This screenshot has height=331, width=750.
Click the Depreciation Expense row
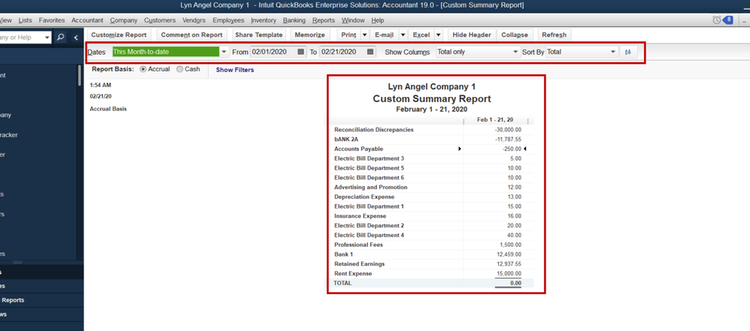(432, 197)
